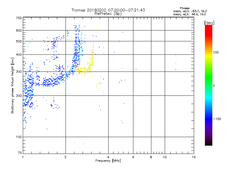
Task: Click the '600' y-axis tick label
Action: pos(19,30)
